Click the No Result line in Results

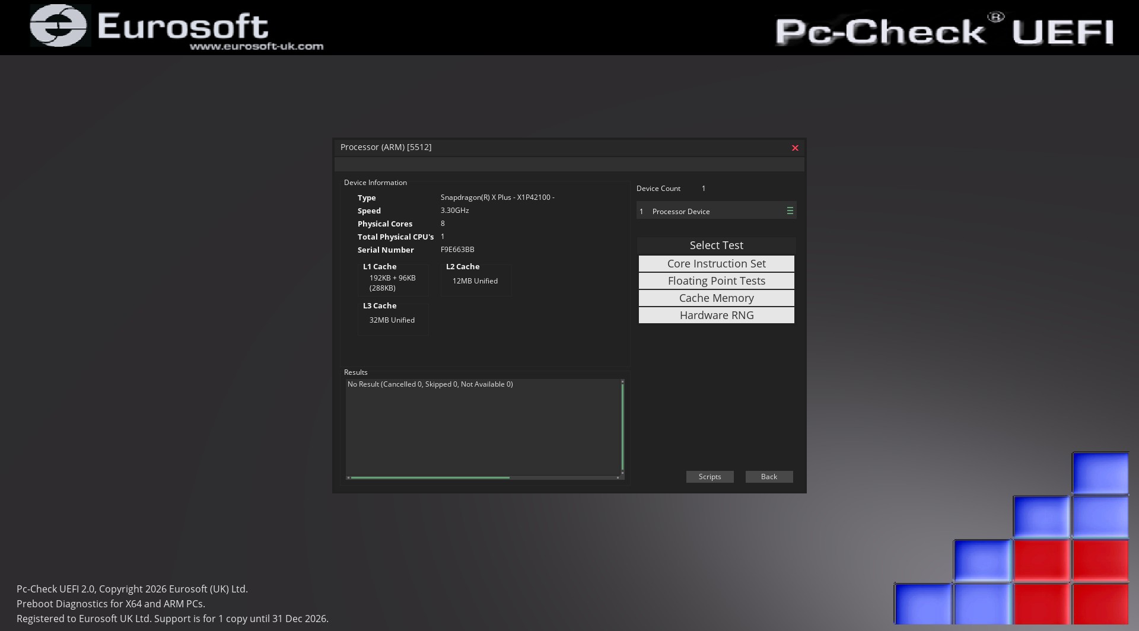point(430,384)
